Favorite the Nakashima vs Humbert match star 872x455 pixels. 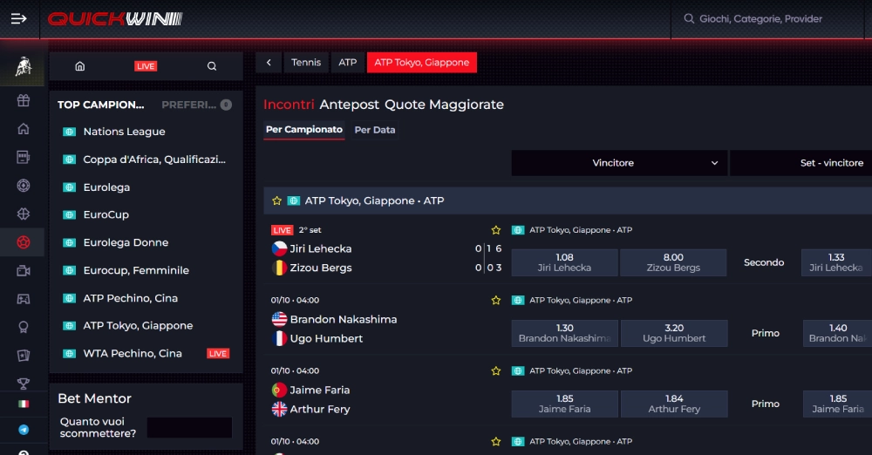[x=496, y=301]
